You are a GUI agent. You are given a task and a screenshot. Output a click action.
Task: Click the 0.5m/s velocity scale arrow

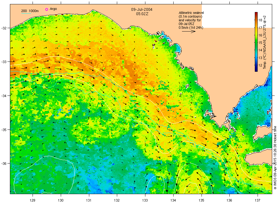(x=188, y=32)
